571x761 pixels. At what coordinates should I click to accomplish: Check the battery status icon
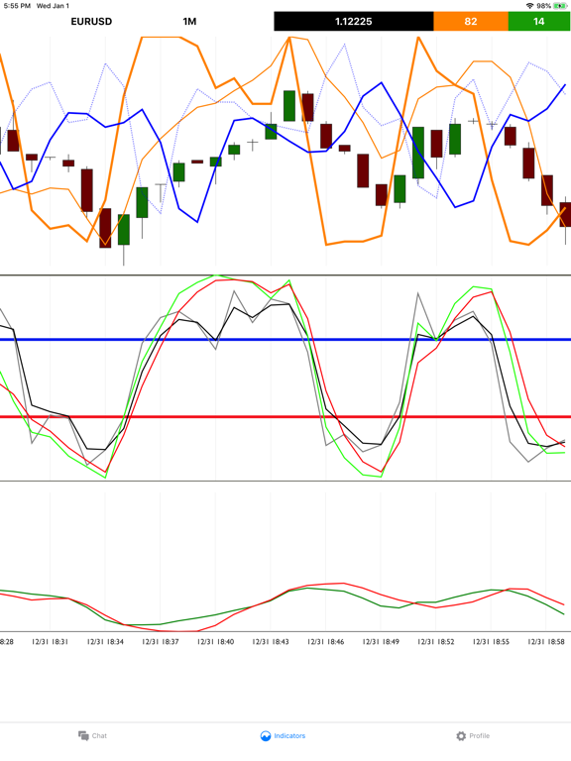click(x=560, y=6)
